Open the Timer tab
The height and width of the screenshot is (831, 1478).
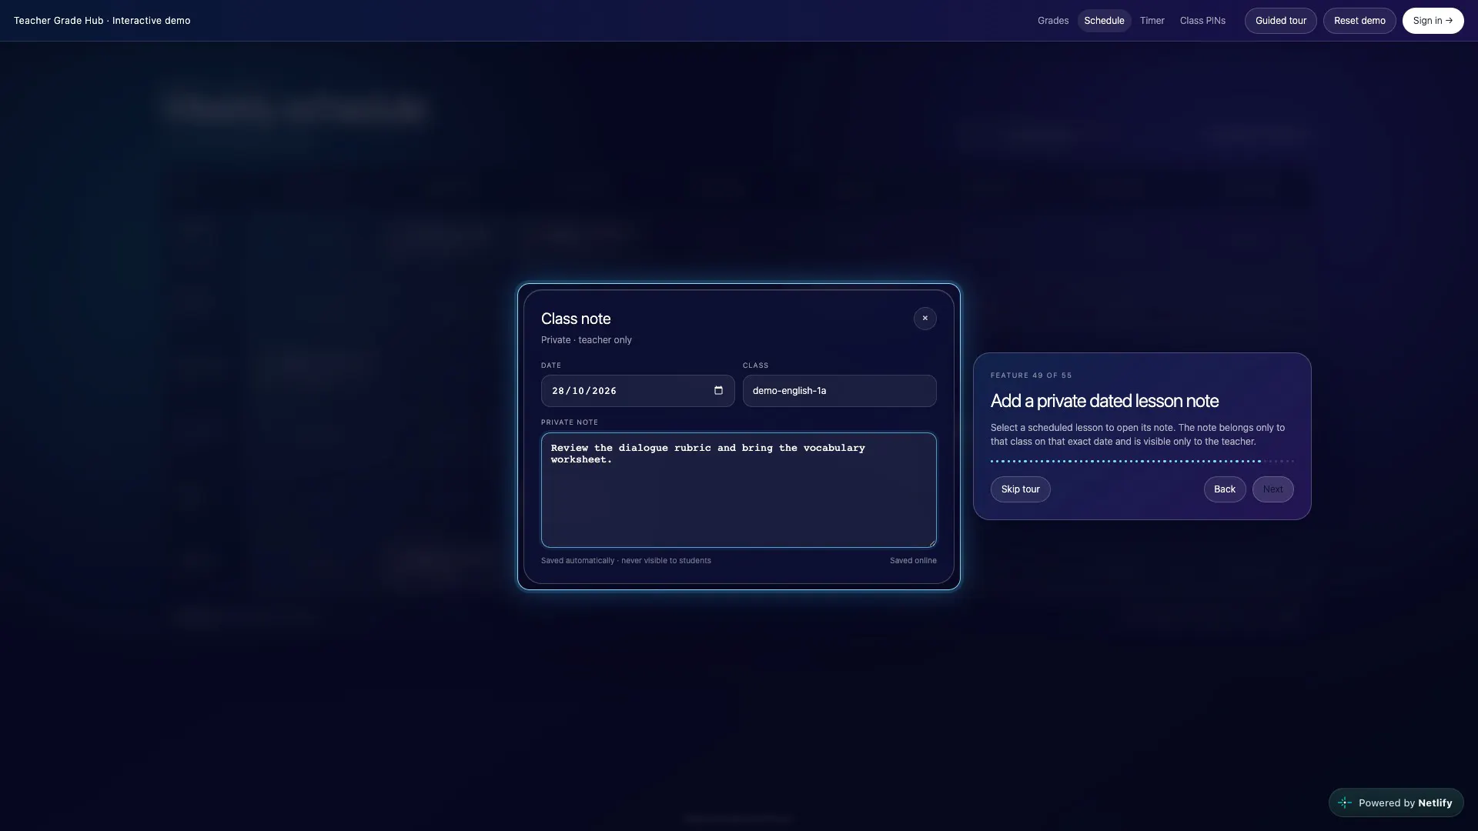coord(1152,21)
